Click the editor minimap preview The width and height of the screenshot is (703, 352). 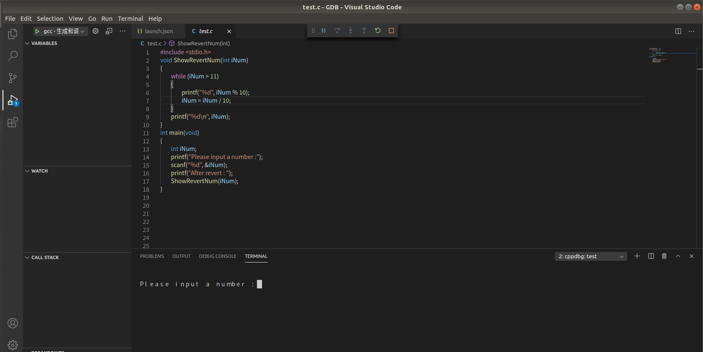[x=672, y=56]
